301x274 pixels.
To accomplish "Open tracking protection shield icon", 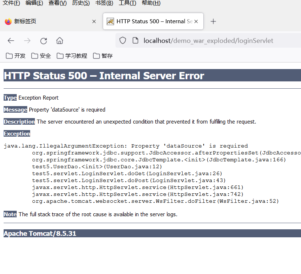I will (123, 41).
